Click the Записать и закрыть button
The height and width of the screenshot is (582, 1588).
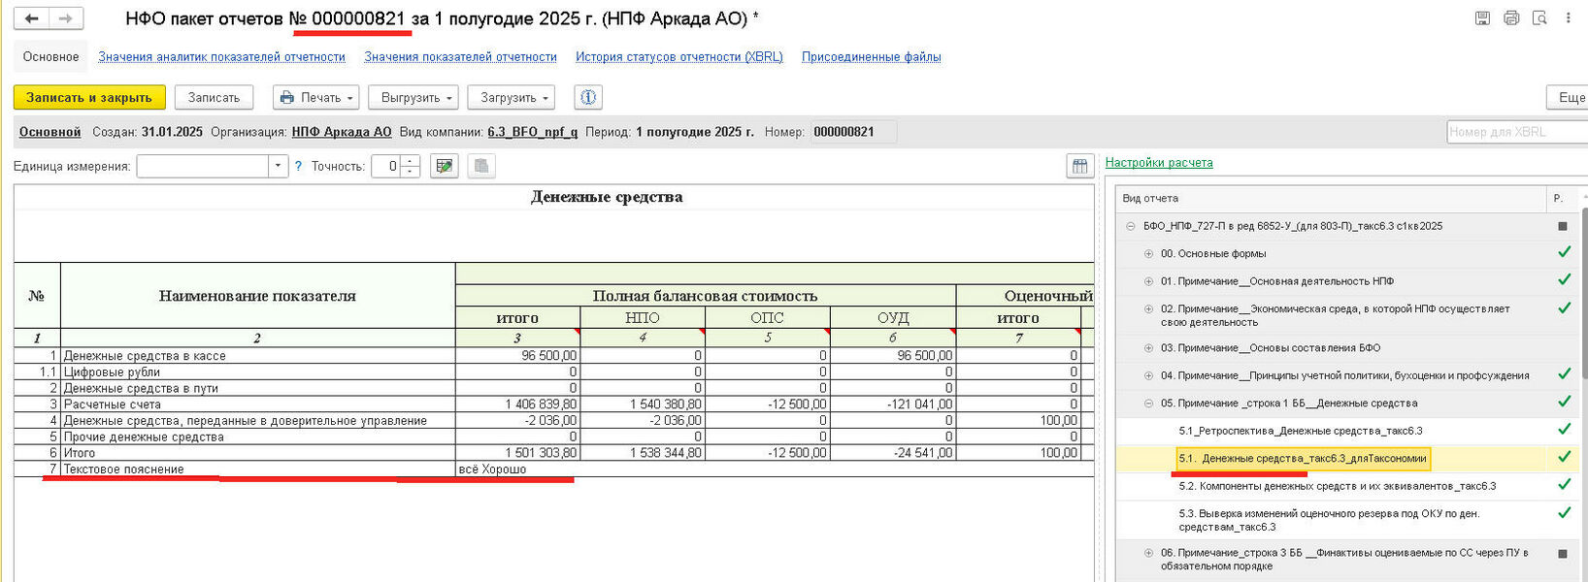tap(89, 97)
